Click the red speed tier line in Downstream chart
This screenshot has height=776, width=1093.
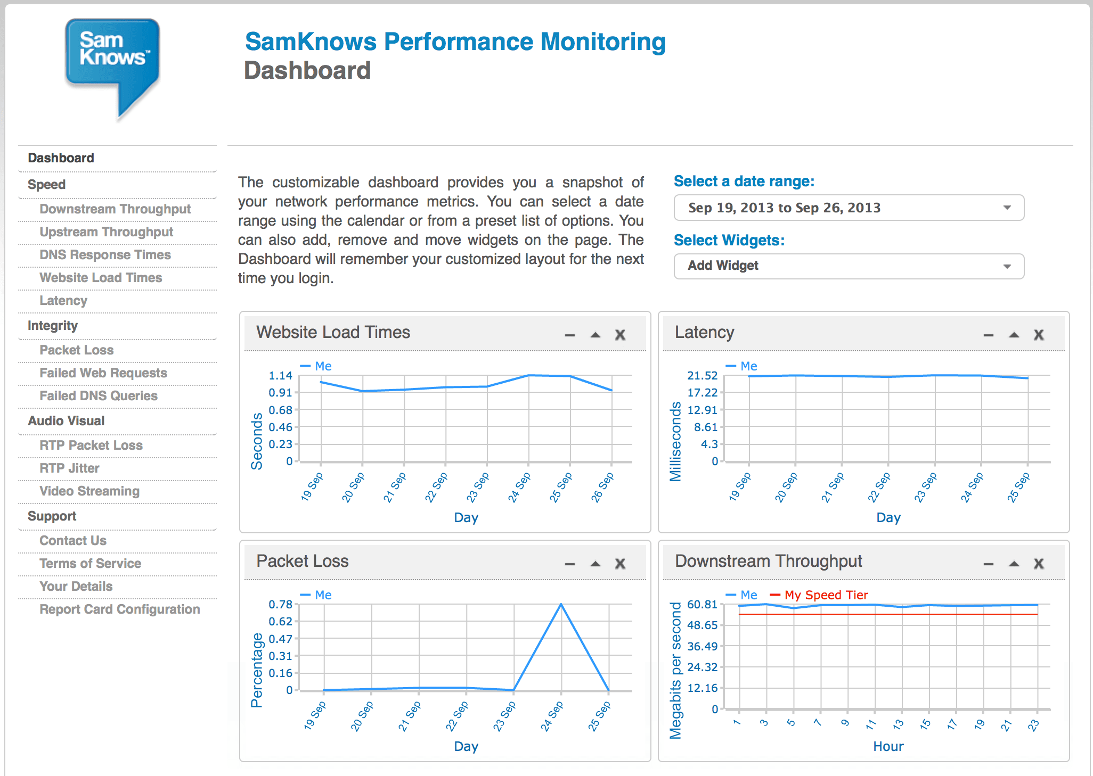(888, 614)
